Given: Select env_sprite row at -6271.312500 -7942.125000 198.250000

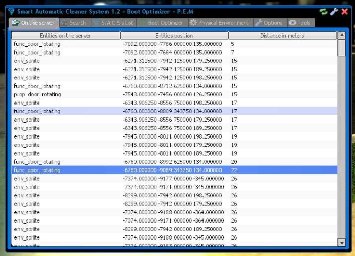Looking at the screenshot, I should coord(174,78).
